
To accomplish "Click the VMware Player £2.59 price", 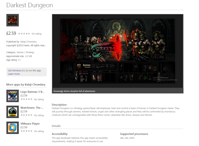I will click(x=24, y=127).
